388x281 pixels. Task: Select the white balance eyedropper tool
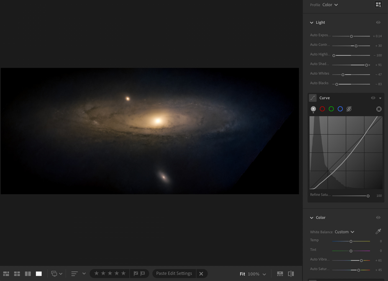coord(378,231)
